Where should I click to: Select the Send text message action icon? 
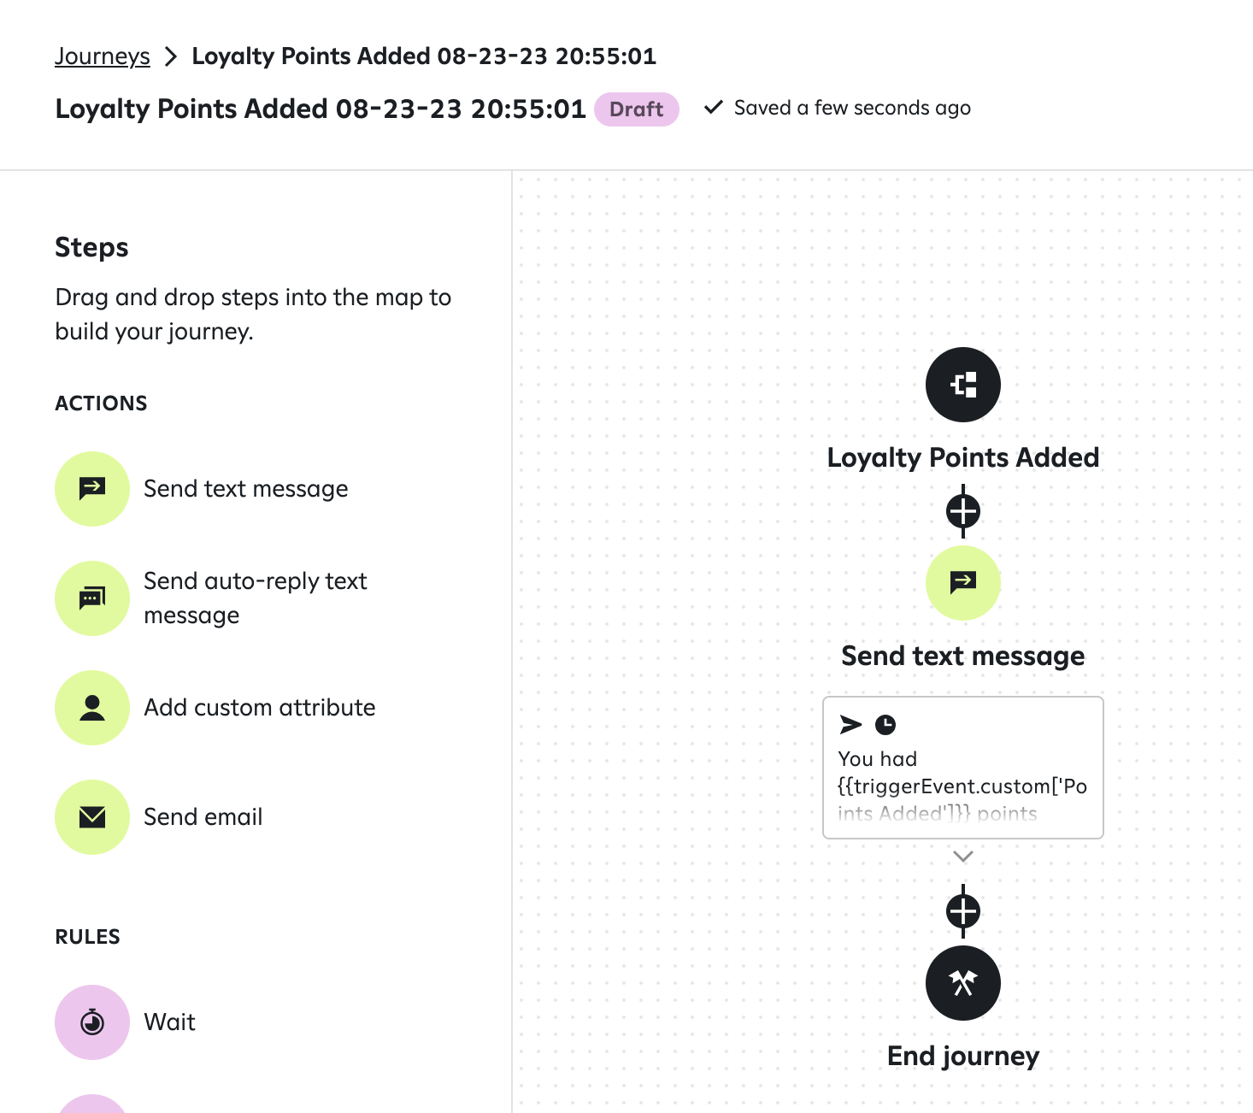pyautogui.click(x=92, y=489)
